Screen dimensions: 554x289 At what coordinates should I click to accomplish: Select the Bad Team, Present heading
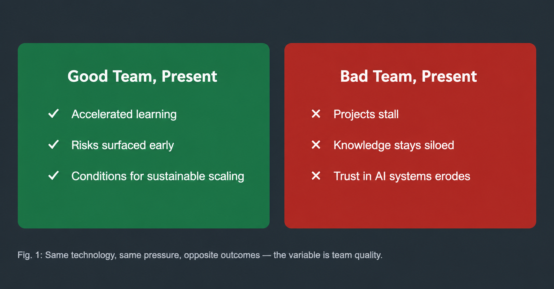[408, 77]
